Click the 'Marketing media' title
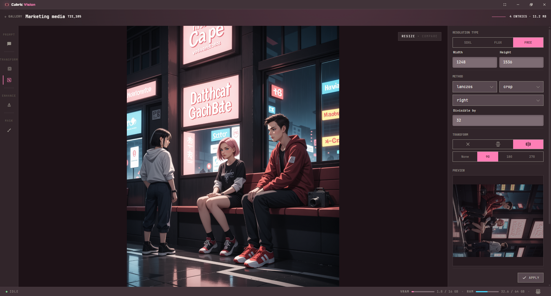The width and height of the screenshot is (551, 296). (45, 17)
